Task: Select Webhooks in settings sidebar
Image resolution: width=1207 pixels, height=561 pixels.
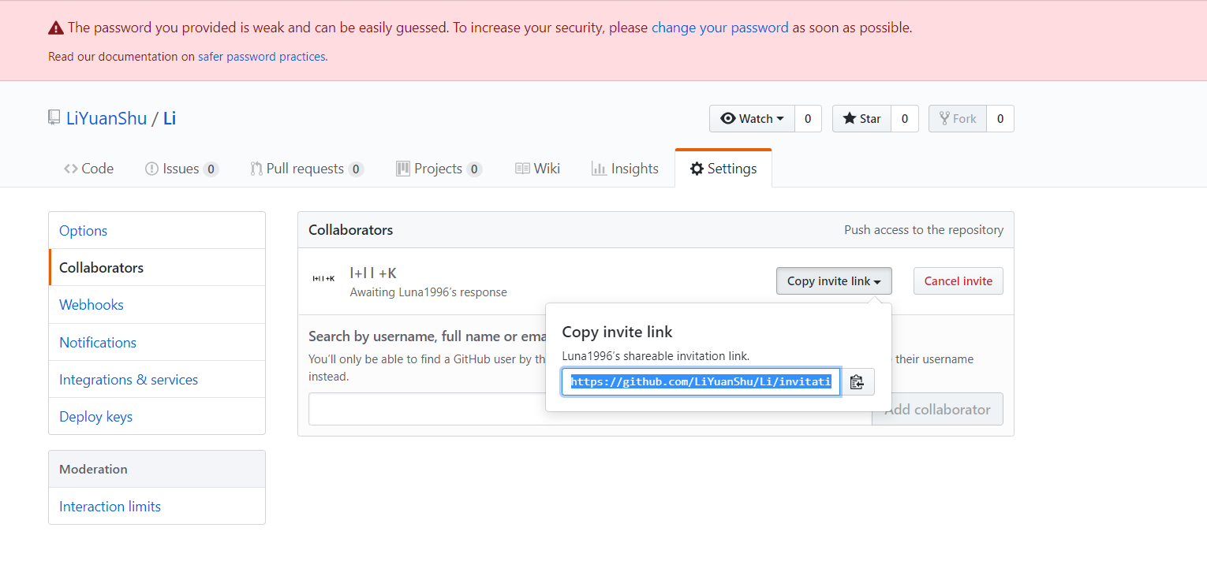Action: coord(92,305)
